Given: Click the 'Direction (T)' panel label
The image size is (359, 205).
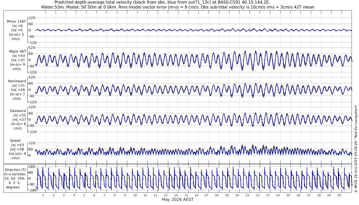Looking at the screenshot, I should point(15,170).
